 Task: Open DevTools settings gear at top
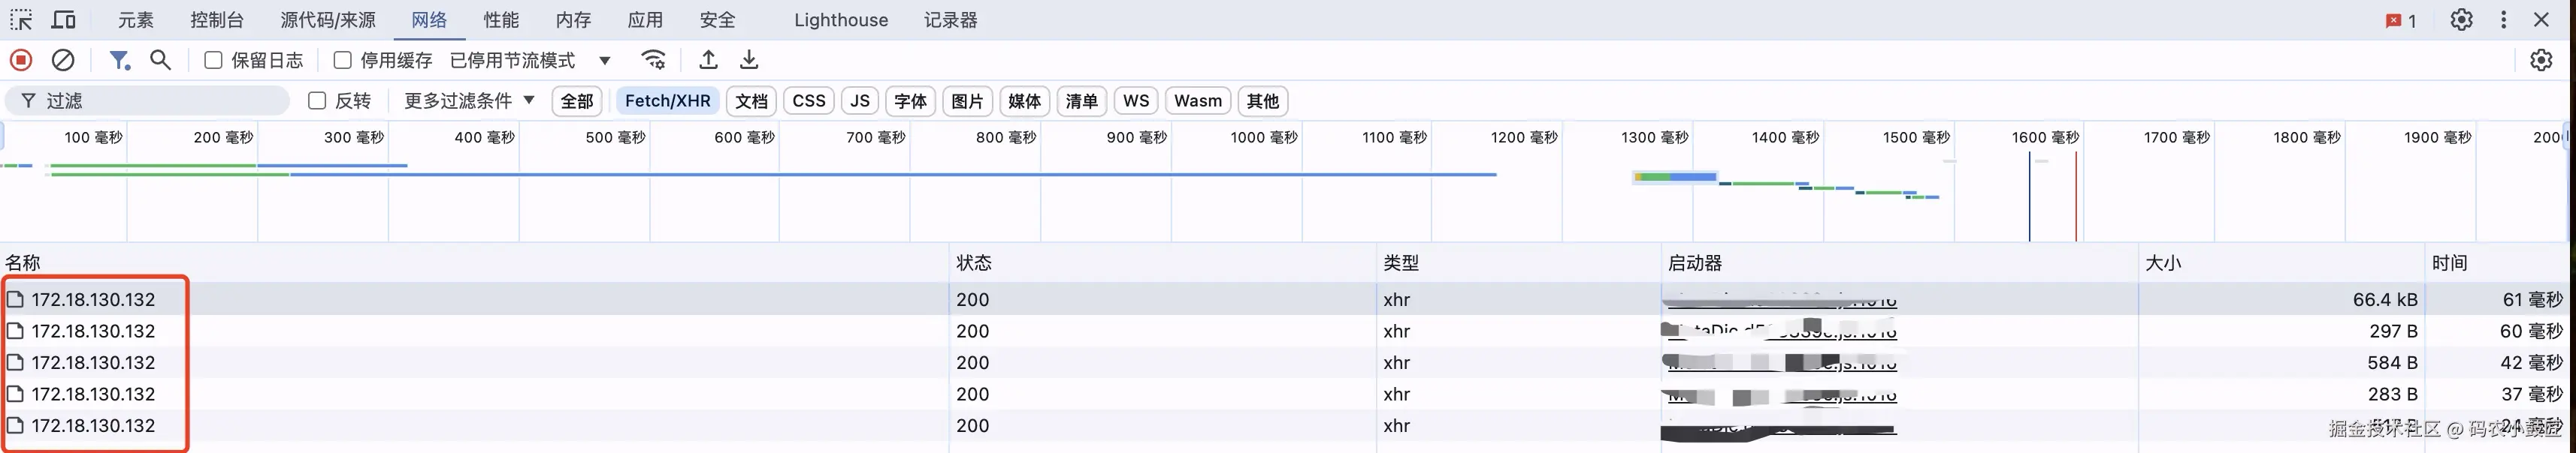2461,20
